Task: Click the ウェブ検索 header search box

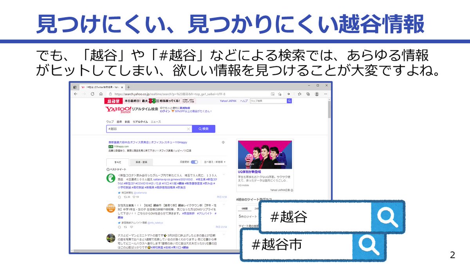Action: tap(268, 101)
